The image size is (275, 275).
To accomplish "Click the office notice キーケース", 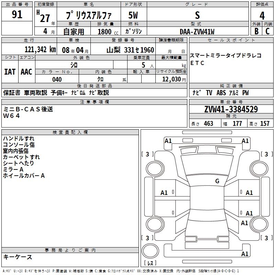I will [x=18, y=257].
